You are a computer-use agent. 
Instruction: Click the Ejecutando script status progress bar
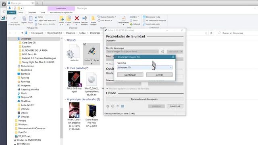(x=145, y=99)
